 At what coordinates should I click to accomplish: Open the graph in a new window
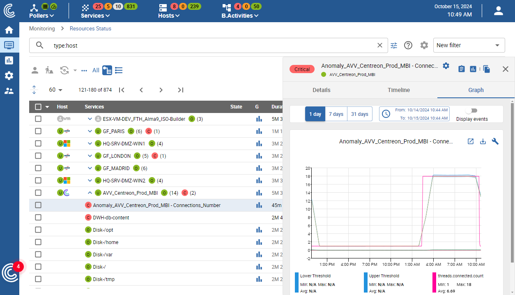(471, 141)
